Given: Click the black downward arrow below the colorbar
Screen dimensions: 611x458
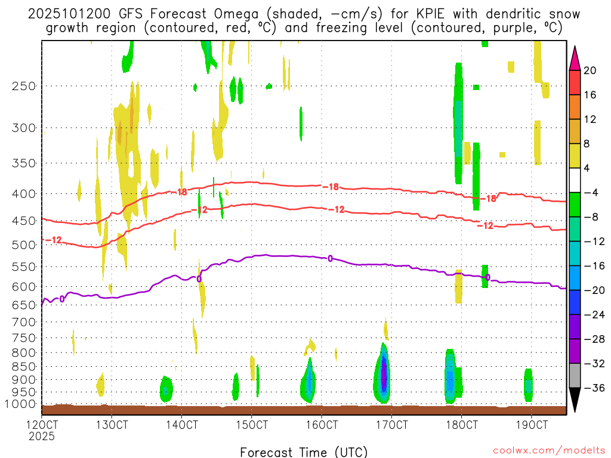Looking at the screenshot, I should coord(575,400).
